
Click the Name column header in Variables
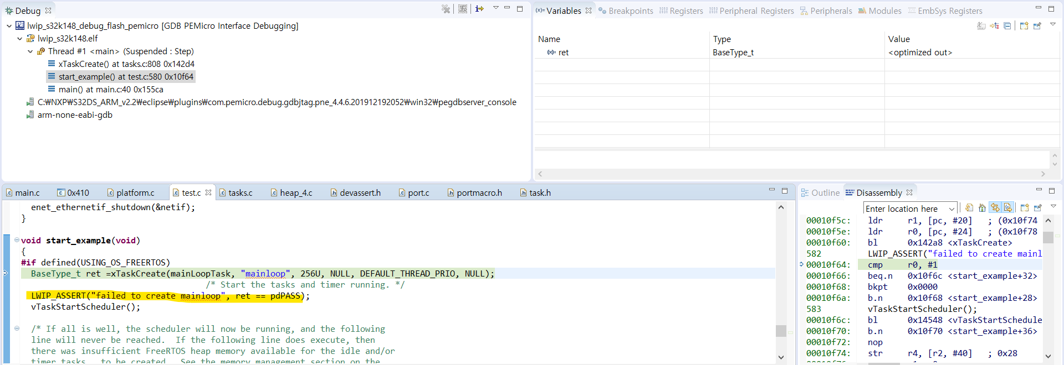coord(622,39)
